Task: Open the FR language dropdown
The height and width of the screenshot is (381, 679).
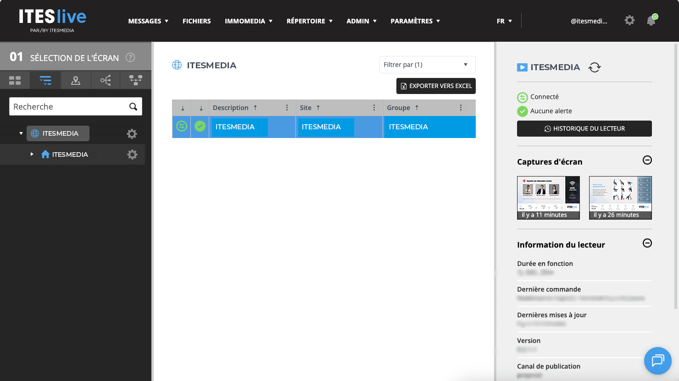Action: [504, 21]
